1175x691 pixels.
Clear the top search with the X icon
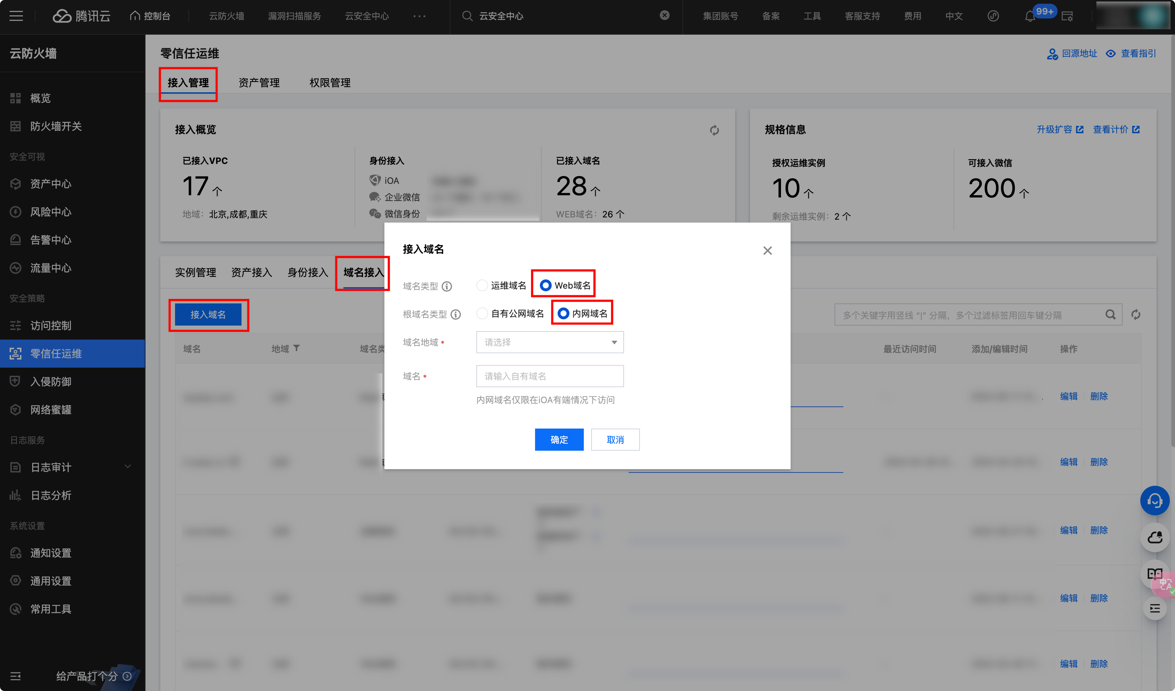(x=664, y=16)
